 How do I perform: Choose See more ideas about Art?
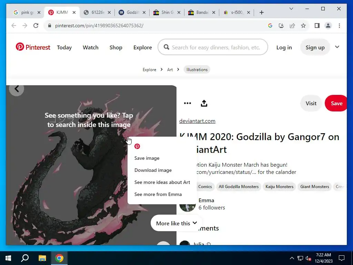(162, 182)
